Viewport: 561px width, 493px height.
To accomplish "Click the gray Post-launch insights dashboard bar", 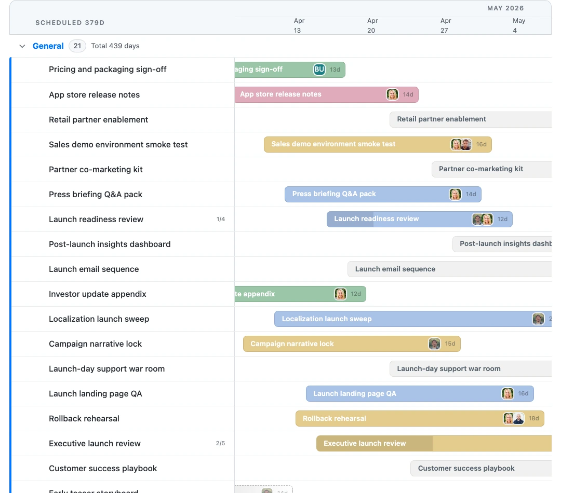I will (502, 244).
